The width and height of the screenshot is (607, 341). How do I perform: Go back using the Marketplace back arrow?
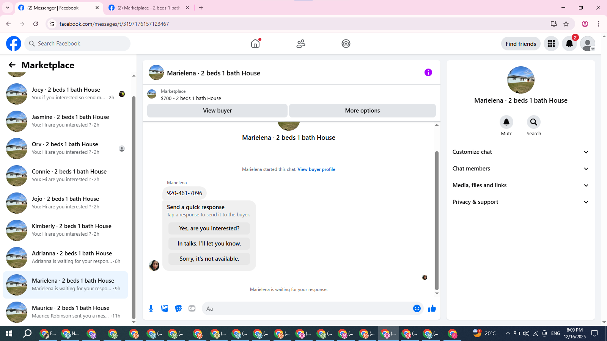tap(12, 65)
